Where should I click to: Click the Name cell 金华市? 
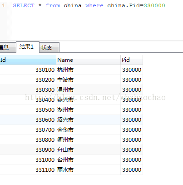(x=88, y=130)
